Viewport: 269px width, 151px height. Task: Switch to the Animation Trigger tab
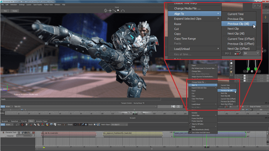click(42, 121)
